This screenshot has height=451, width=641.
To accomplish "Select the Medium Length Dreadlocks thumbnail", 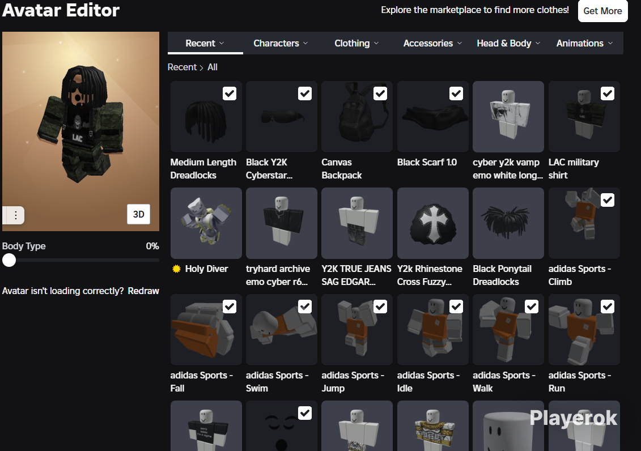I will pos(206,116).
